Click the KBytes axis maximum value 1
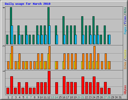Viewport: 128px width, 100px height. (x=4, y=71)
